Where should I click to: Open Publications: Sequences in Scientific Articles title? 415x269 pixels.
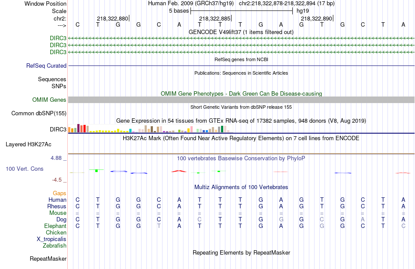pyautogui.click(x=241, y=73)
